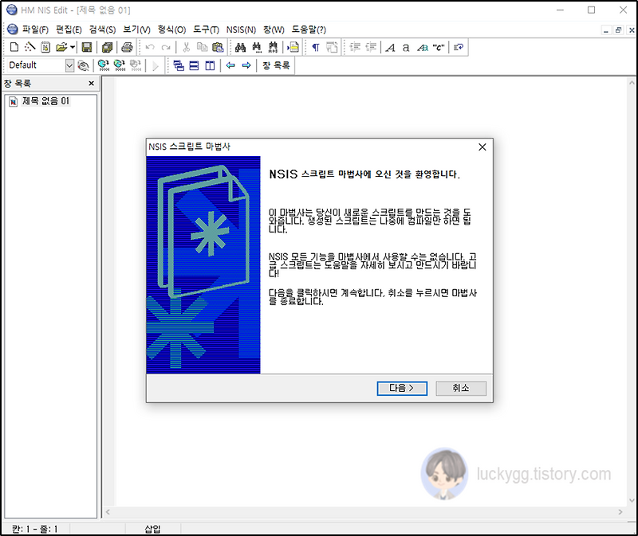638x536 pixels.
Task: Click the toggle case icon
Action: coord(423,47)
